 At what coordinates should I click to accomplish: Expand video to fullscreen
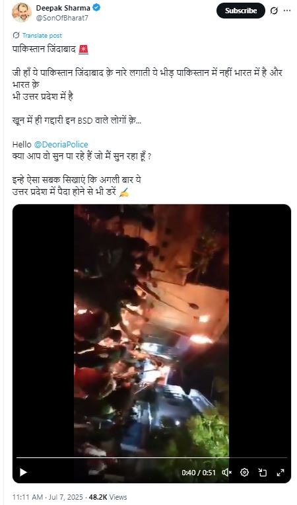tap(280, 472)
